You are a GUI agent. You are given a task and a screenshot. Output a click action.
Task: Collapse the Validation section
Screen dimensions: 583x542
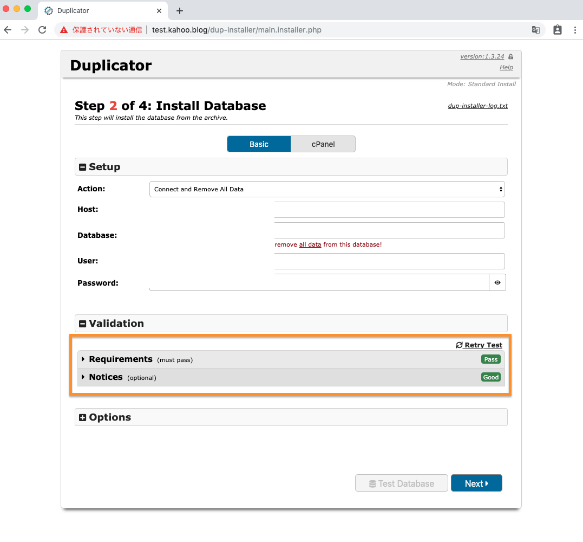(83, 324)
